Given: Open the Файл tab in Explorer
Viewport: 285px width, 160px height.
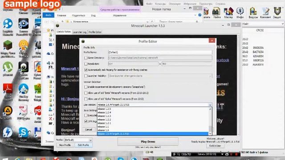Looking at the screenshot, I should coord(49,15).
